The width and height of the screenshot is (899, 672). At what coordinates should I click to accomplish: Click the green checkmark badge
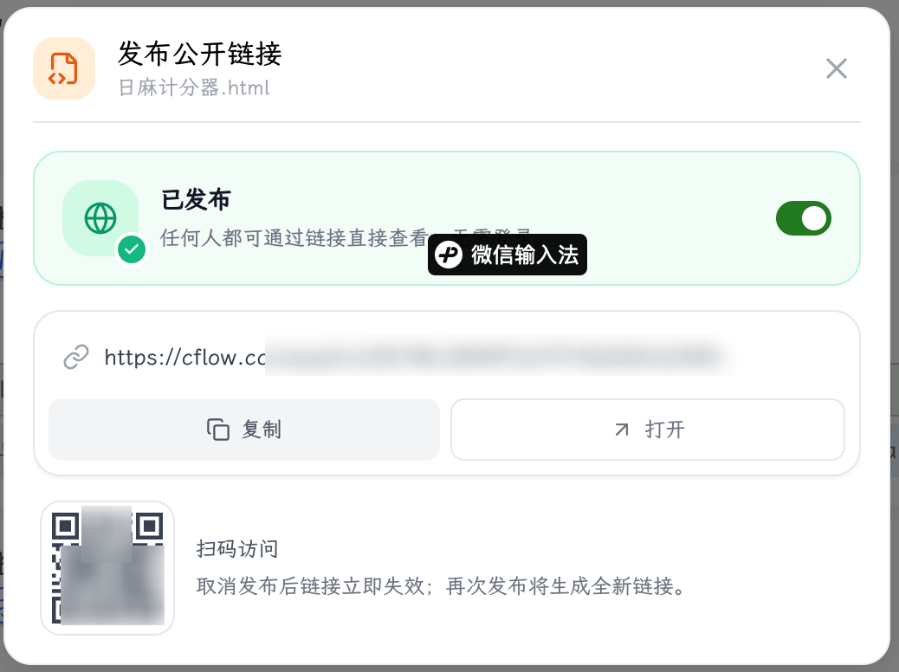132,249
